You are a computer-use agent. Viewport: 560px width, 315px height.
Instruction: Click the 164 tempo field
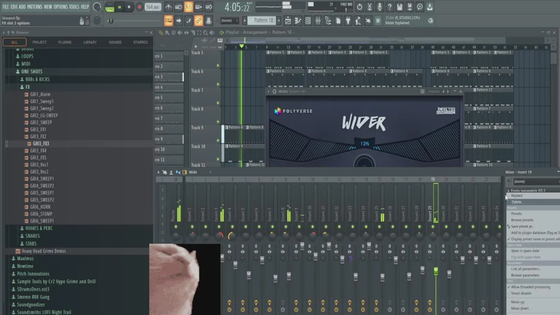[153, 7]
